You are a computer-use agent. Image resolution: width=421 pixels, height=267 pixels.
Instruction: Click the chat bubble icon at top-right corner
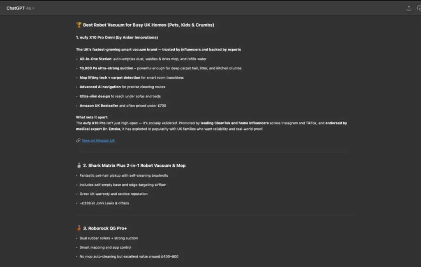(x=419, y=8)
